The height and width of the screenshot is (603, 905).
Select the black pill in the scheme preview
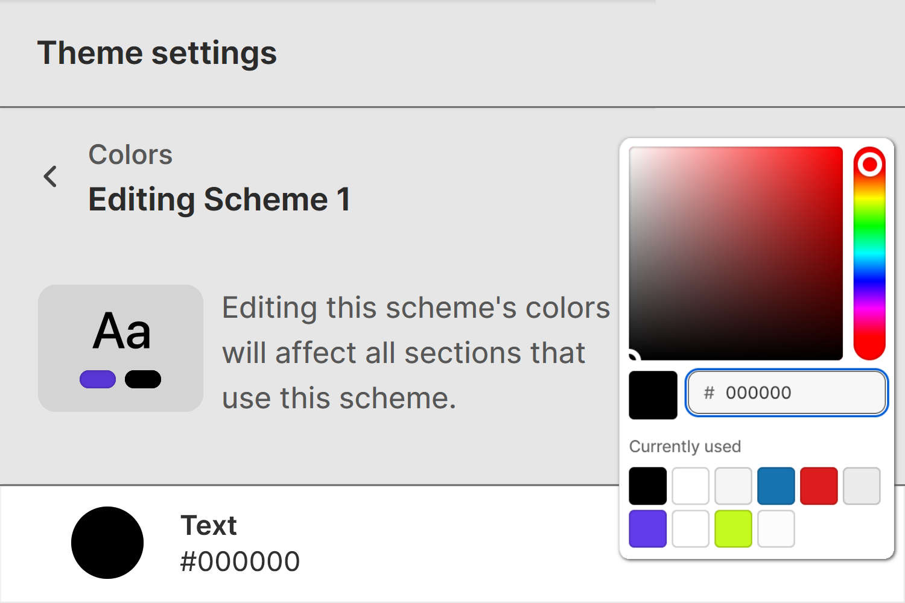(x=142, y=379)
